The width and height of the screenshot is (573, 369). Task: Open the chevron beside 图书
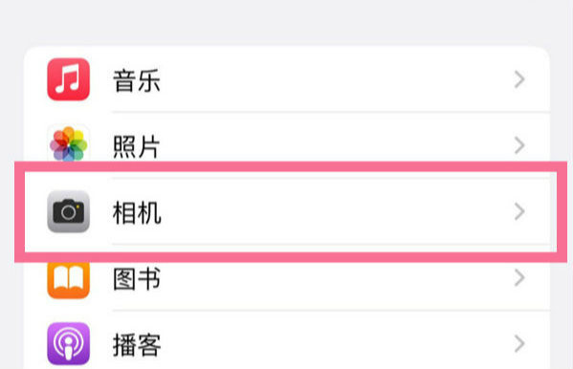coord(519,278)
